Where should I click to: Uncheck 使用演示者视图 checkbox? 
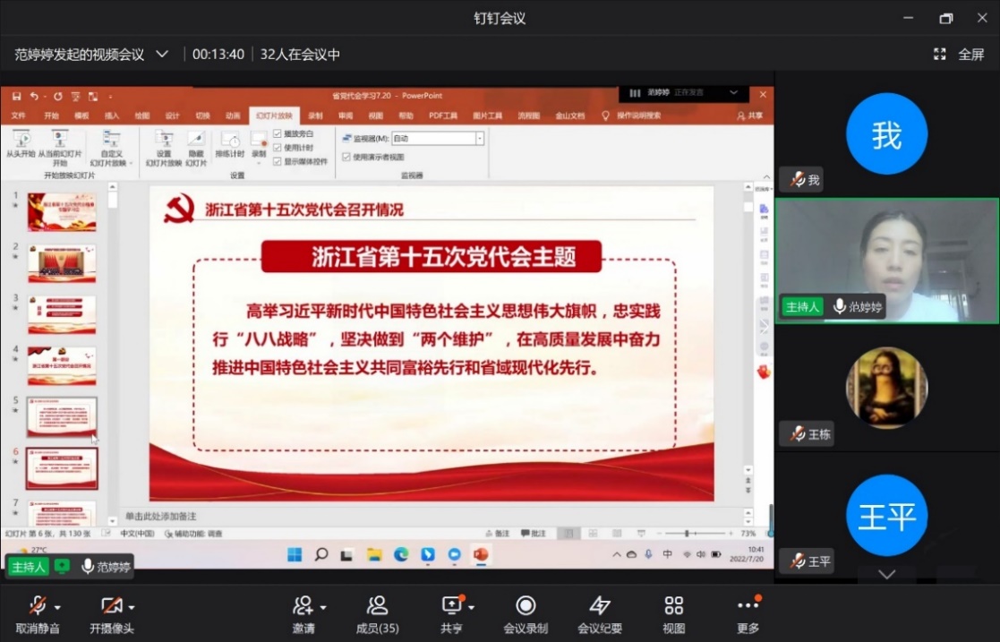click(346, 157)
